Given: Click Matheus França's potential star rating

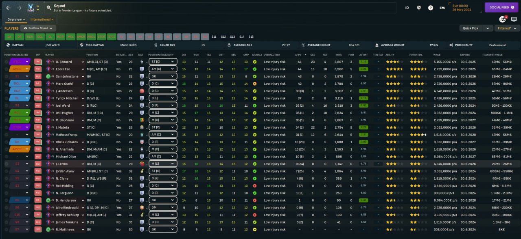Looking at the screenshot, I should pos(419,135).
